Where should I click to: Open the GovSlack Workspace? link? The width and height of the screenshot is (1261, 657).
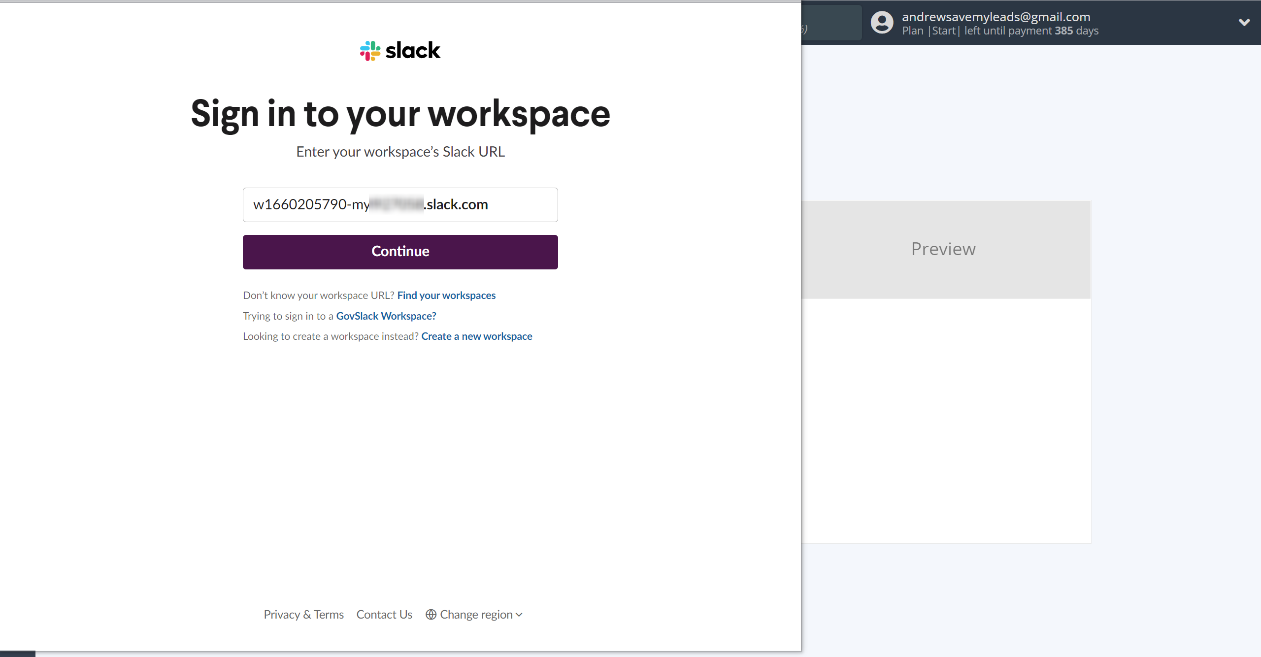point(386,316)
